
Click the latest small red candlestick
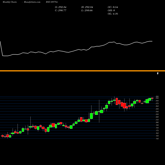[152, 98]
